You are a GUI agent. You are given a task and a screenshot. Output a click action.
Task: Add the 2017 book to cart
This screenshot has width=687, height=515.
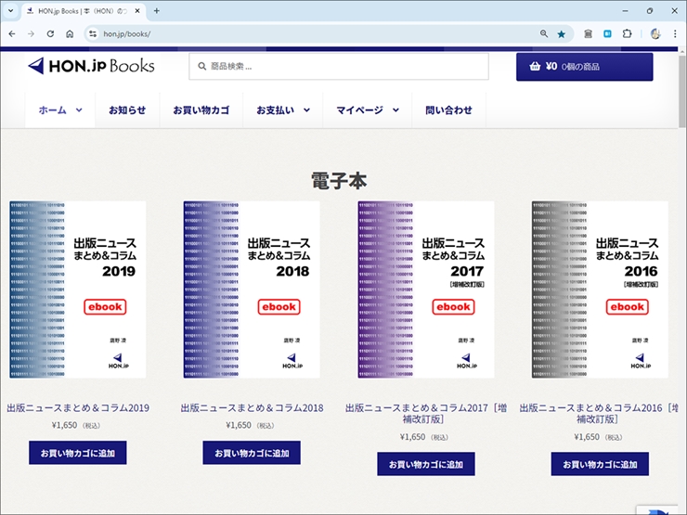coord(426,464)
